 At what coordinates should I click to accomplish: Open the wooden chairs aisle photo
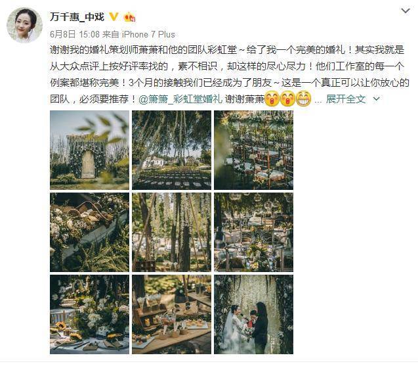pyautogui.click(x=253, y=150)
